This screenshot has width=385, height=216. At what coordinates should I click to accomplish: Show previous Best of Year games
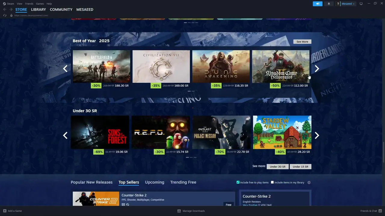pos(65,69)
